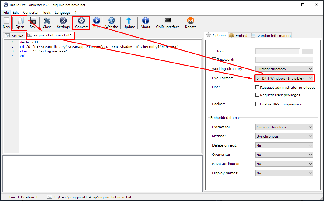Open the Language menu
The image size is (324, 201).
tap(63, 13)
